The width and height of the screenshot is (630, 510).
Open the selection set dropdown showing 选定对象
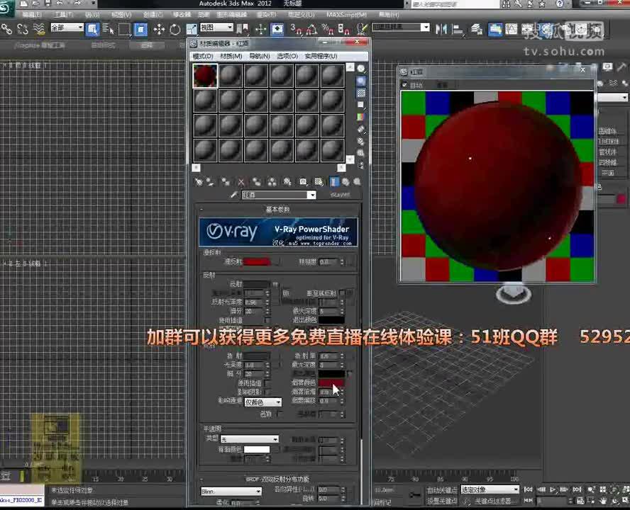click(x=488, y=489)
